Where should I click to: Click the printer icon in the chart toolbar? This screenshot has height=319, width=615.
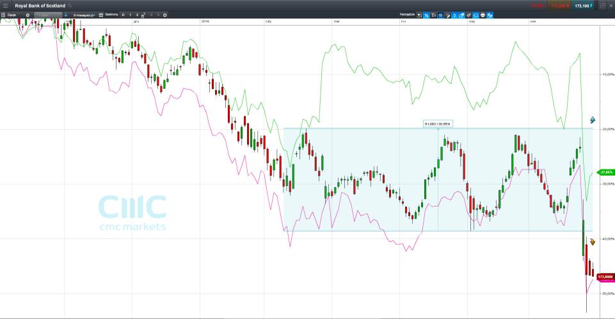(x=483, y=15)
